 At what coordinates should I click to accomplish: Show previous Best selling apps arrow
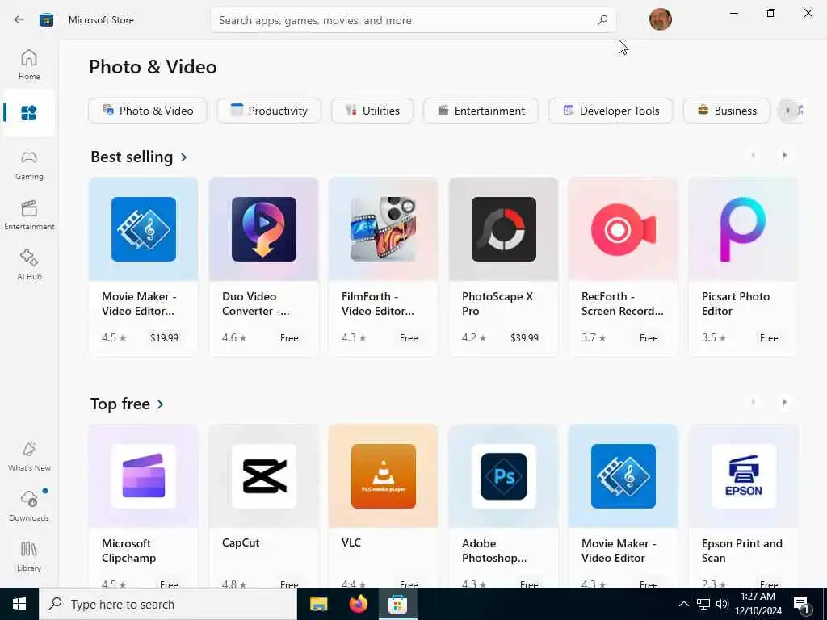[x=754, y=155]
